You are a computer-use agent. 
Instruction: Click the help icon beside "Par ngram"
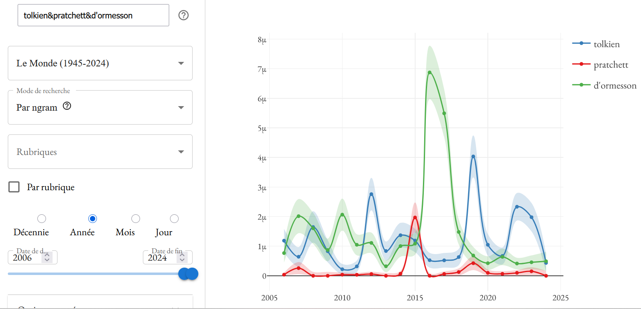67,106
